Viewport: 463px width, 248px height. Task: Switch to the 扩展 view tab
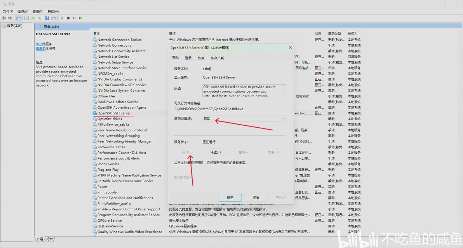40,239
